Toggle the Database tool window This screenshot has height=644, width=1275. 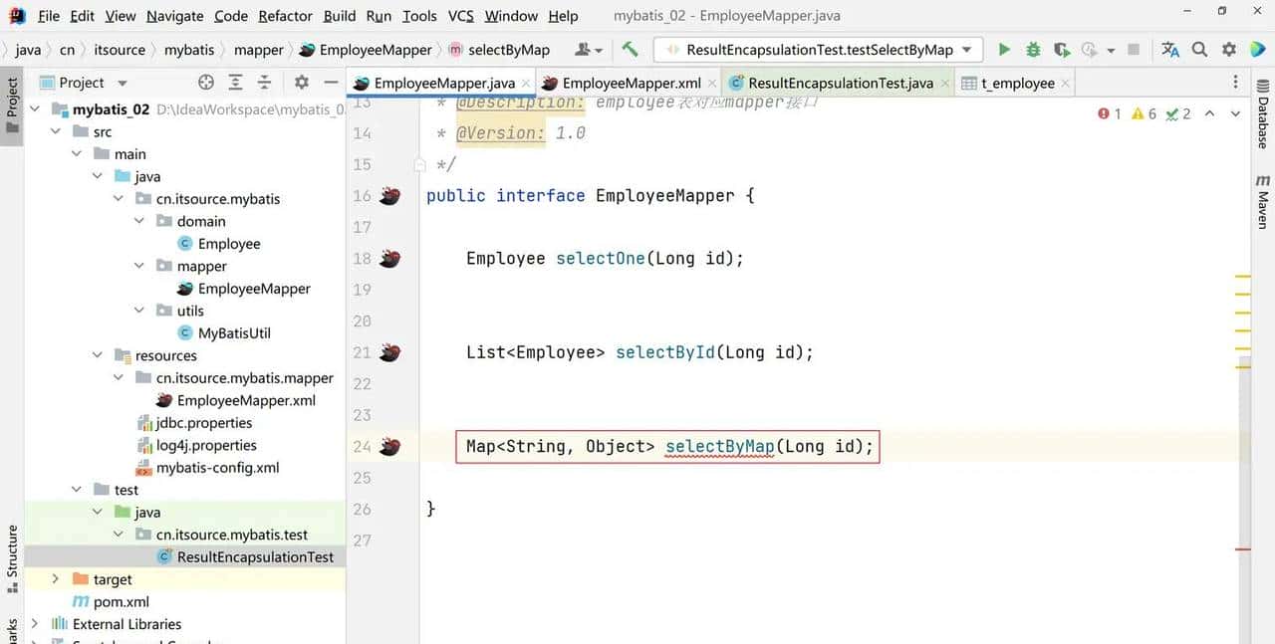[x=1263, y=121]
